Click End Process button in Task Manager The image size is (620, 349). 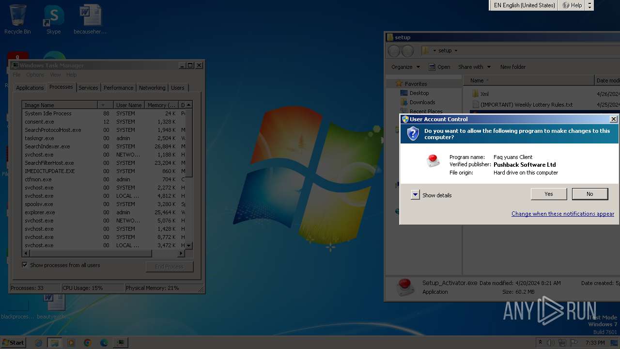169,267
